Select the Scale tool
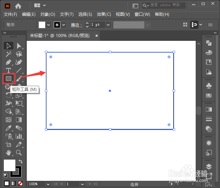This screenshot has width=220, height=188. 19,95
